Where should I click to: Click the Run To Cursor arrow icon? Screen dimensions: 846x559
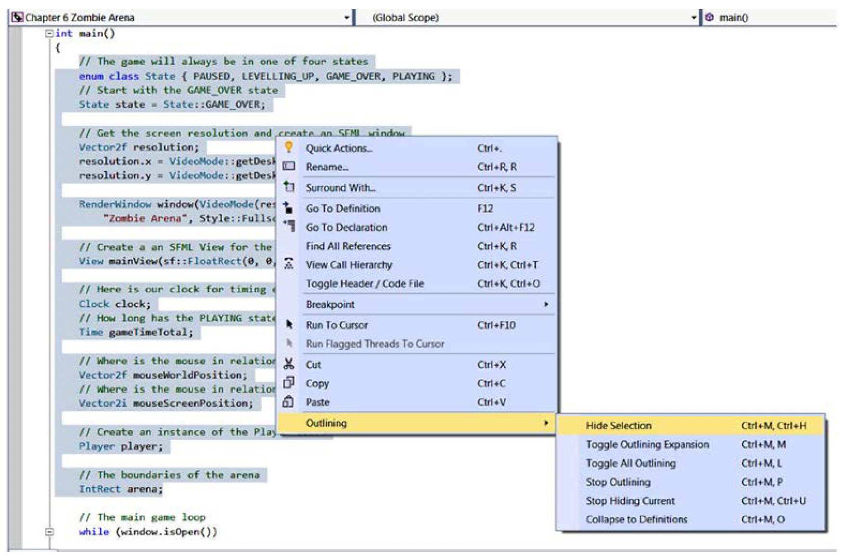(289, 324)
